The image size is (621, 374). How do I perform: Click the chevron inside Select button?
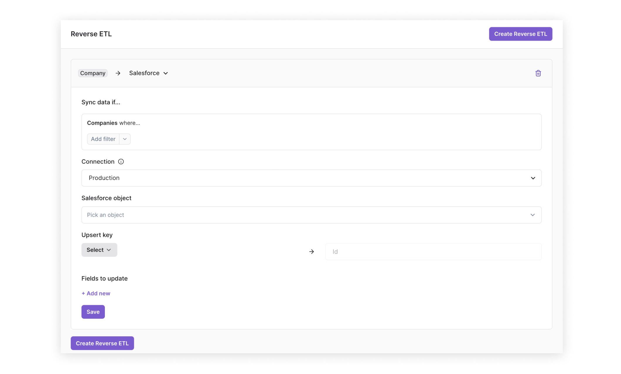coord(109,250)
